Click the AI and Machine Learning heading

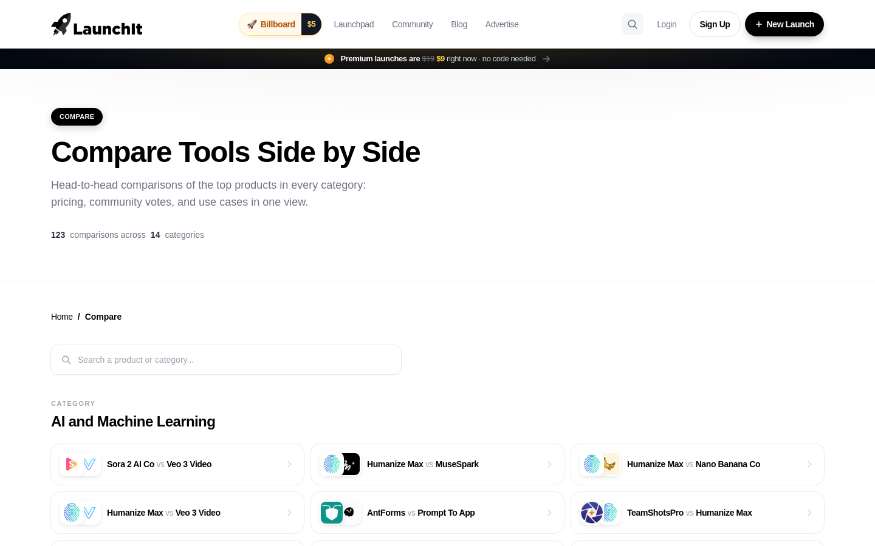[x=133, y=422]
